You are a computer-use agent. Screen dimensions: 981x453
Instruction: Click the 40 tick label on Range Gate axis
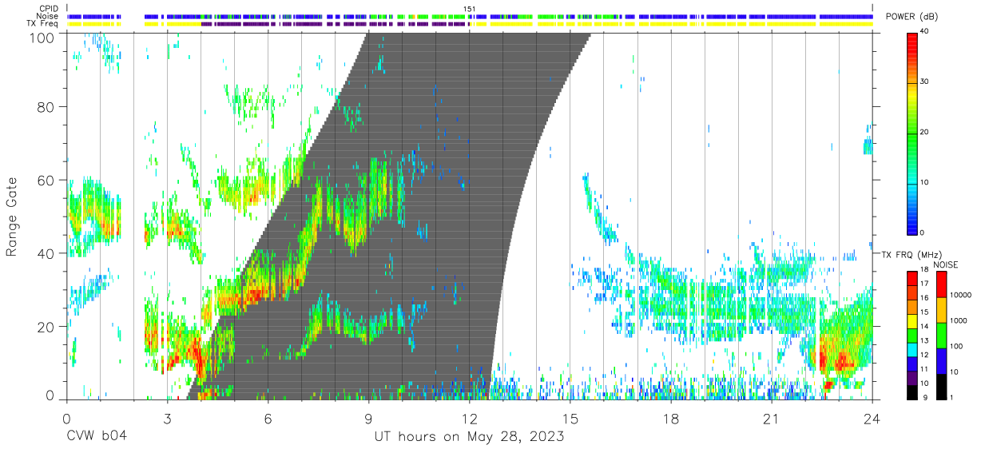[46, 253]
